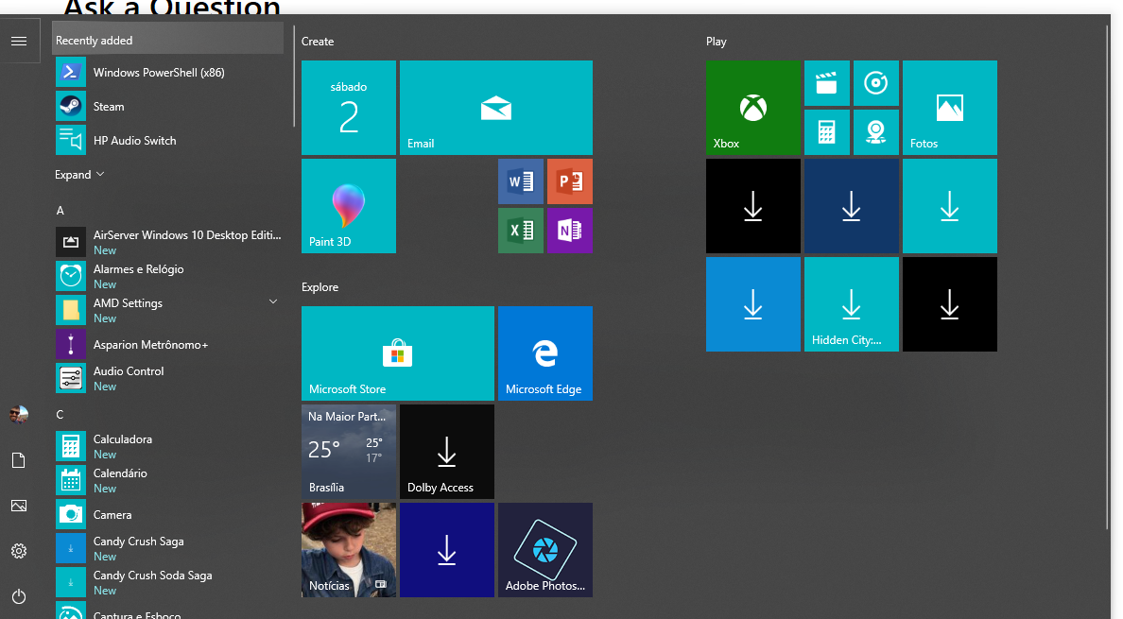Open Candy Crush Saga entry
Image resolution: width=1123 pixels, height=619 pixels.
click(x=169, y=548)
